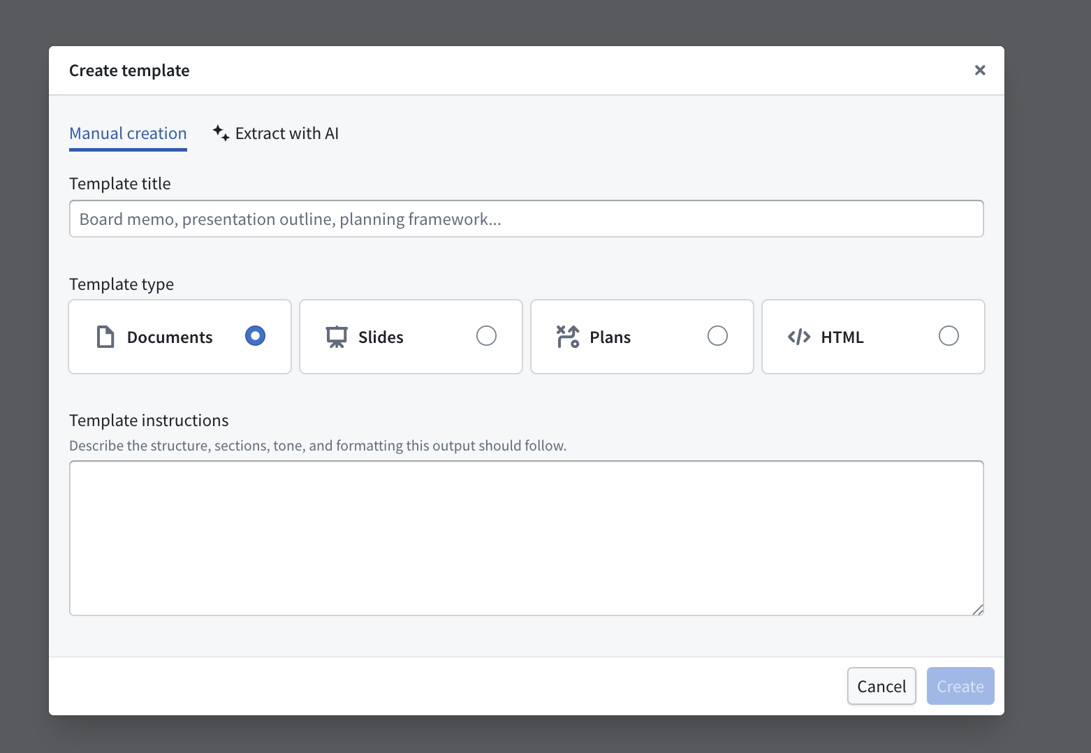Cancel template creation

coord(881,686)
